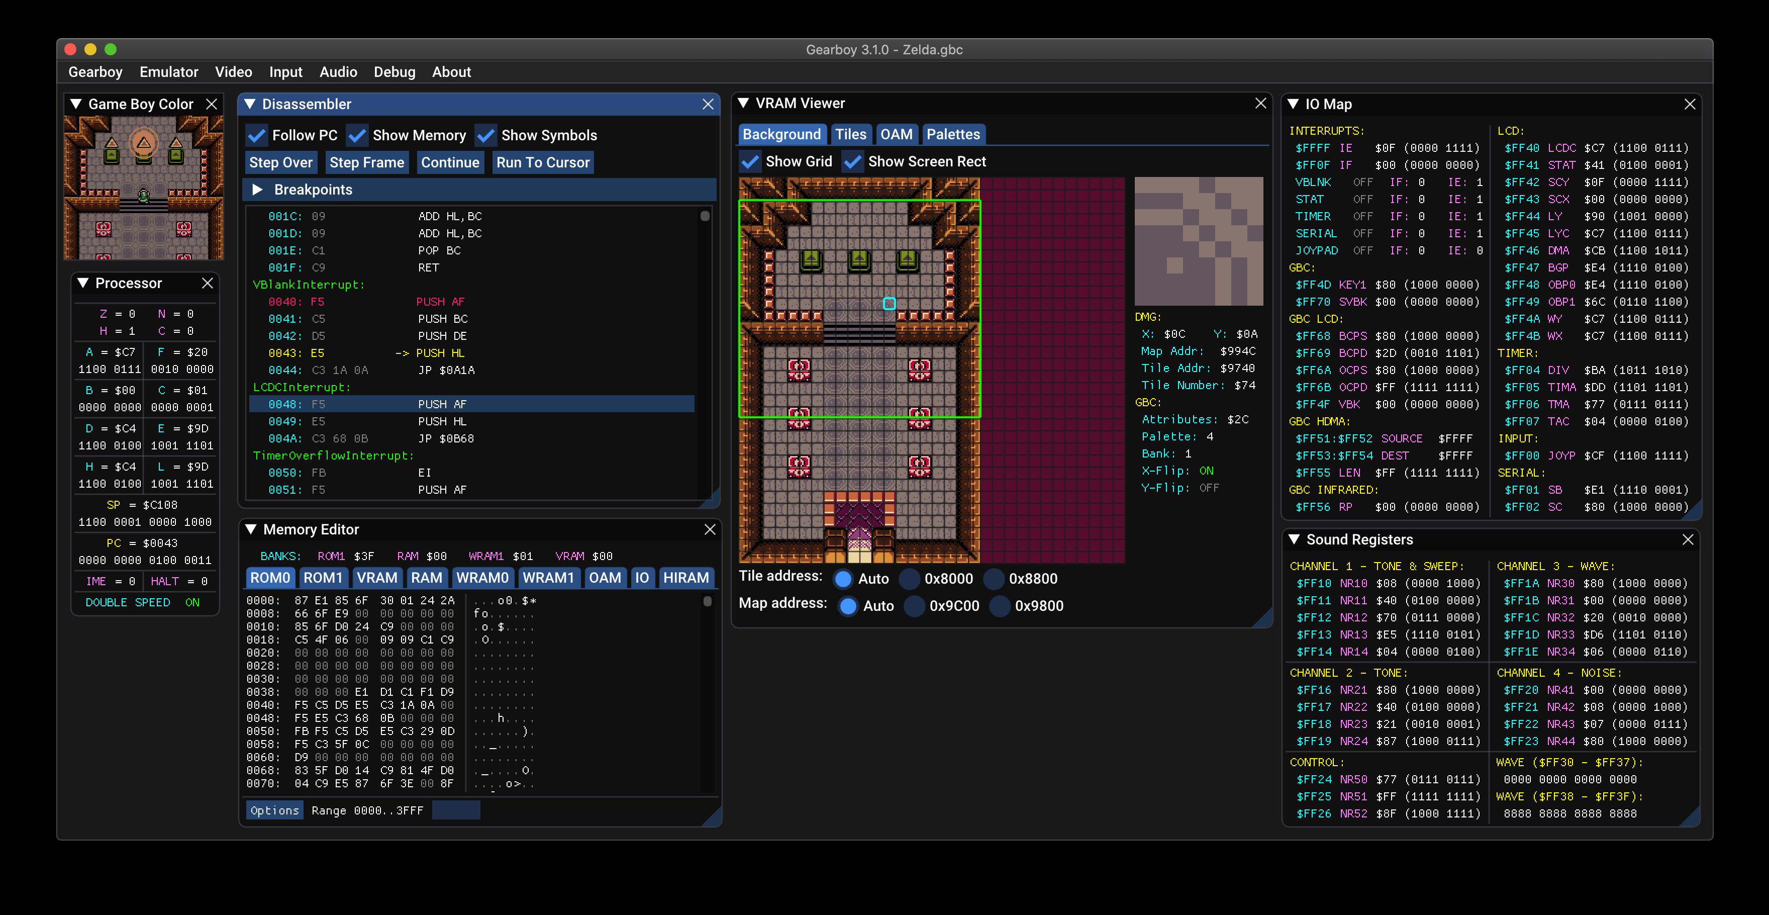
Task: Click the Continue button
Action: (x=450, y=163)
